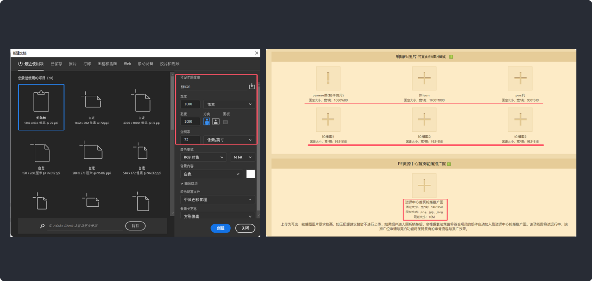Image resolution: width=592 pixels, height=281 pixels.
Task: Click green info badge beside PE资源中心首页轮播推广图
Action: (449, 164)
